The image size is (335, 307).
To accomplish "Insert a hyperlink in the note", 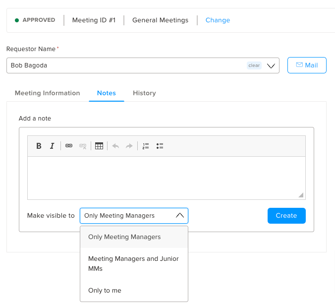I will pyautogui.click(x=69, y=146).
